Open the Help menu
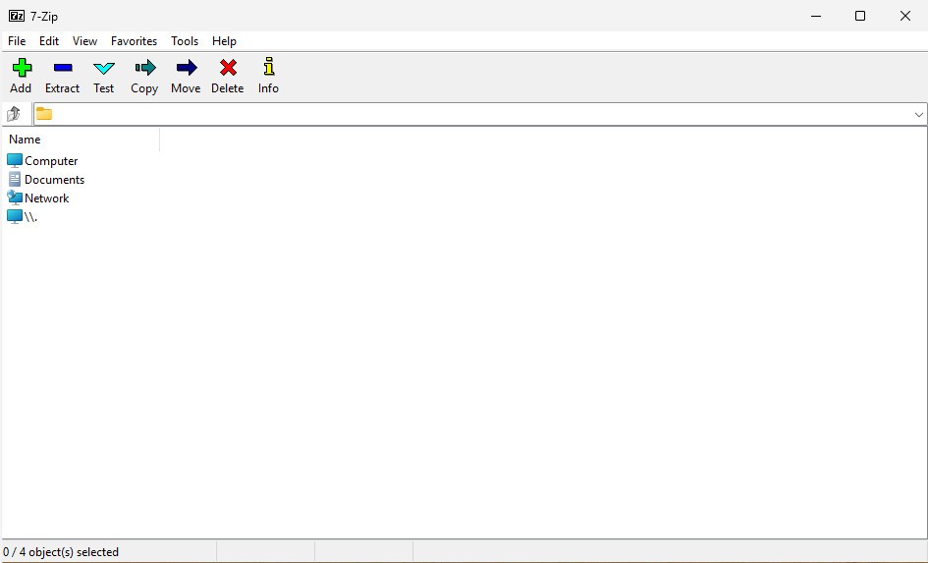This screenshot has height=563, width=928. [x=224, y=41]
